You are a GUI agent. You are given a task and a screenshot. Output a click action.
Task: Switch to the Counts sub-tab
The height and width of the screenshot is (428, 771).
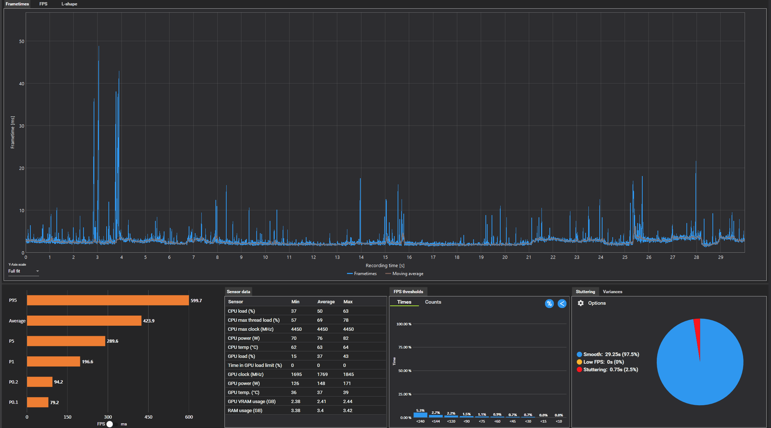[x=433, y=302]
